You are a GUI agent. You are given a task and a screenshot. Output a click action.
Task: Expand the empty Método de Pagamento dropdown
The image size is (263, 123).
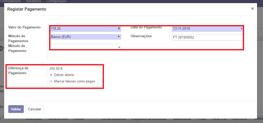click(x=86, y=47)
